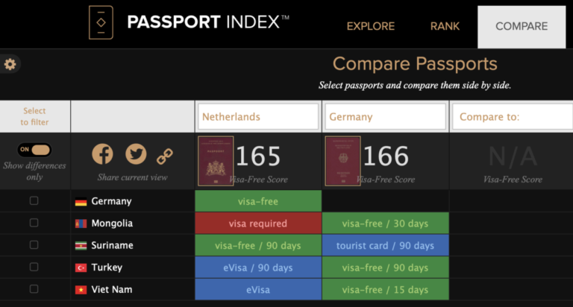Screen dimensions: 573x307
Task: Open the Netherlands passport selector
Action: point(258,117)
